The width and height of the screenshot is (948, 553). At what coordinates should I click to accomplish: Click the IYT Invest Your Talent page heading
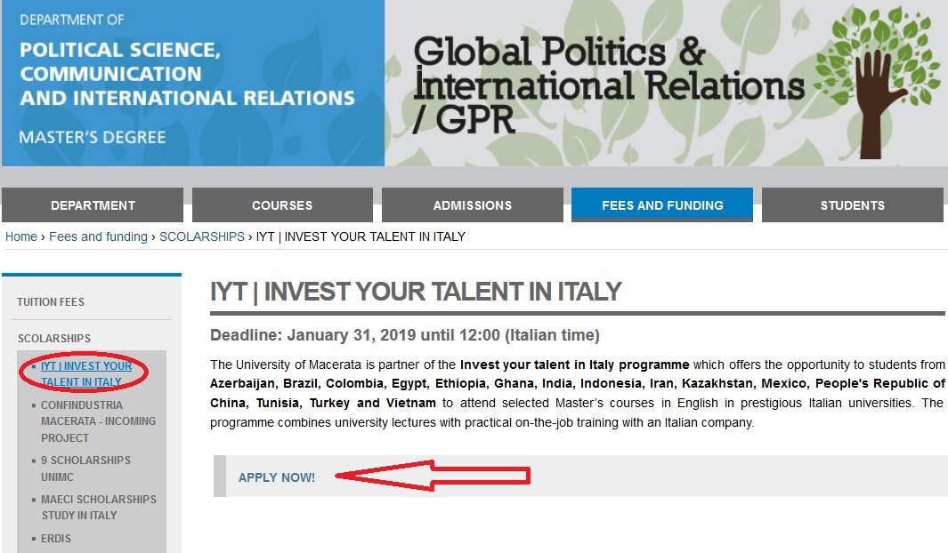(x=416, y=292)
